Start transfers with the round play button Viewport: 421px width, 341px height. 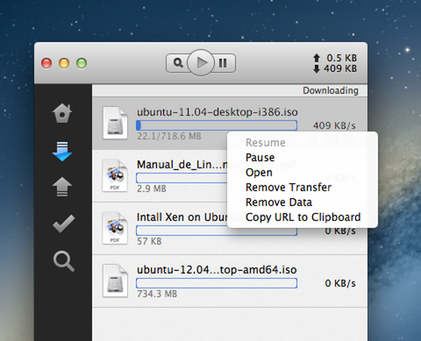pyautogui.click(x=201, y=63)
